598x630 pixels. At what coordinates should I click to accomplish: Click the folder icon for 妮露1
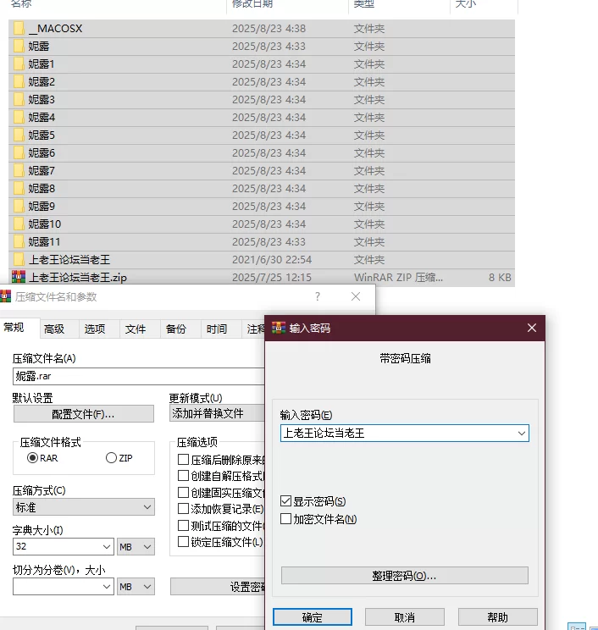pyautogui.click(x=19, y=64)
